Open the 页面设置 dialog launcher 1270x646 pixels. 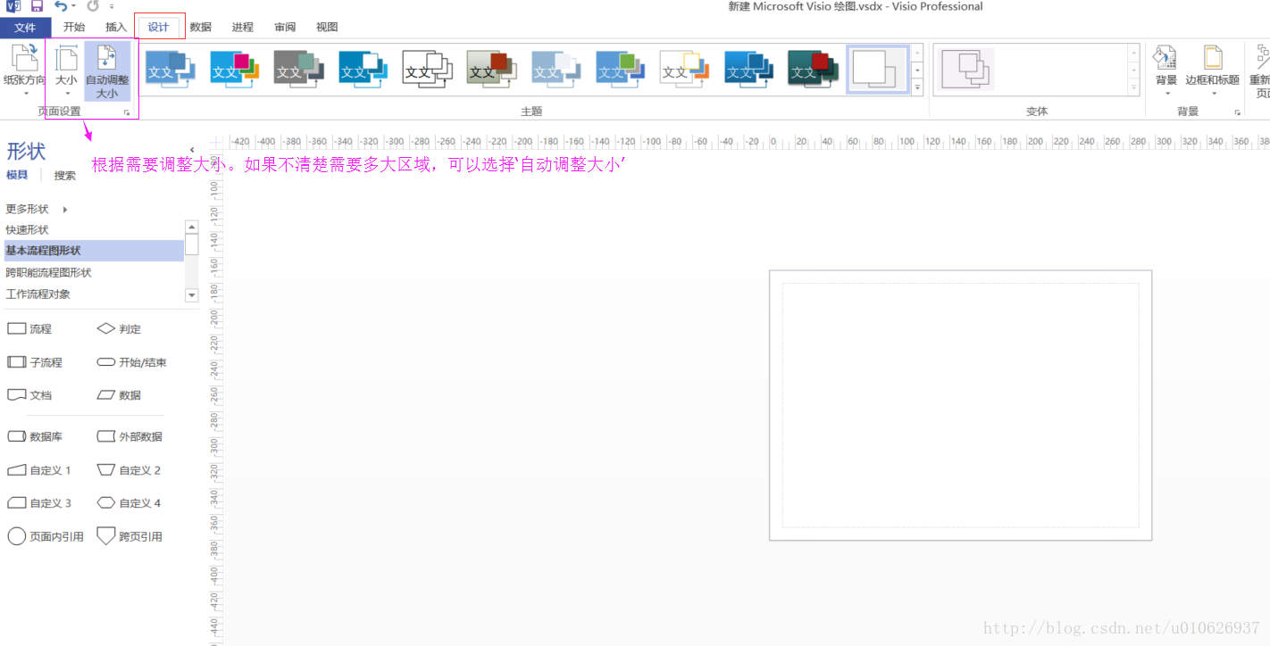coord(127,113)
